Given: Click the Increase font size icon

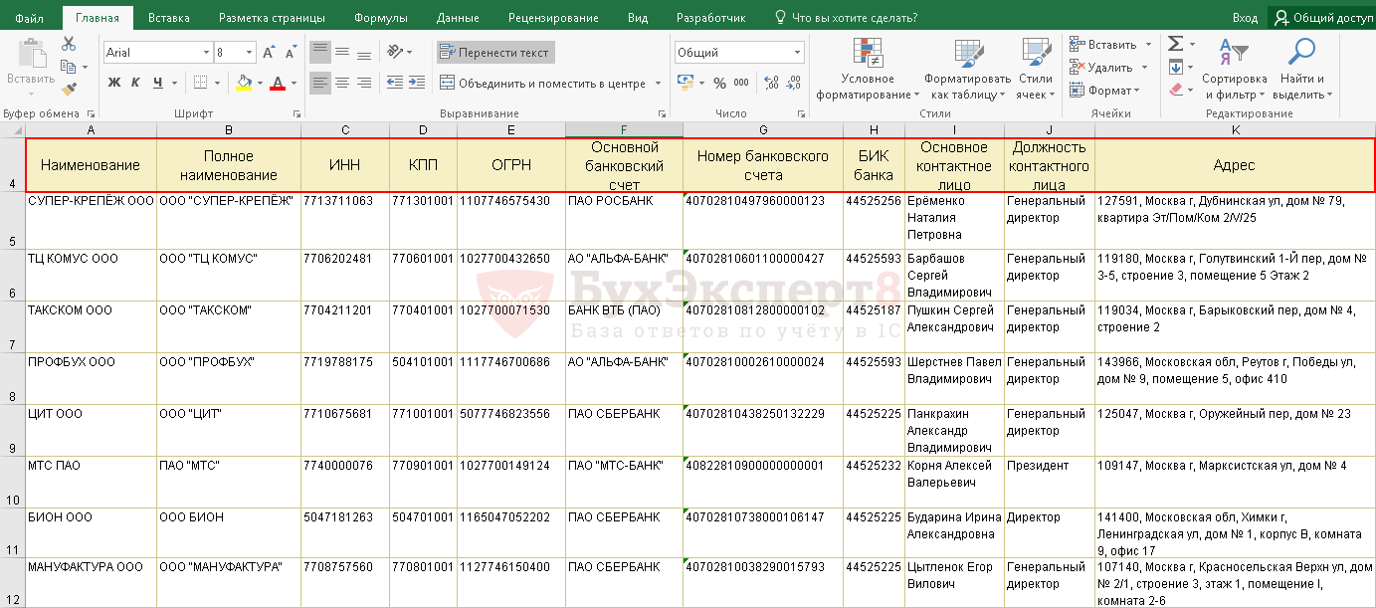Looking at the screenshot, I should (270, 53).
